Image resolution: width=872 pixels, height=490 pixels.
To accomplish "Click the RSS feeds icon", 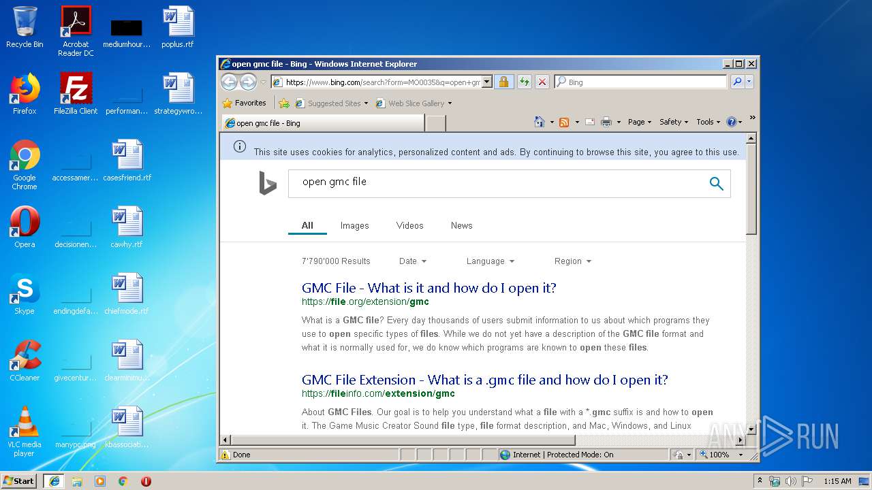I will (x=564, y=122).
